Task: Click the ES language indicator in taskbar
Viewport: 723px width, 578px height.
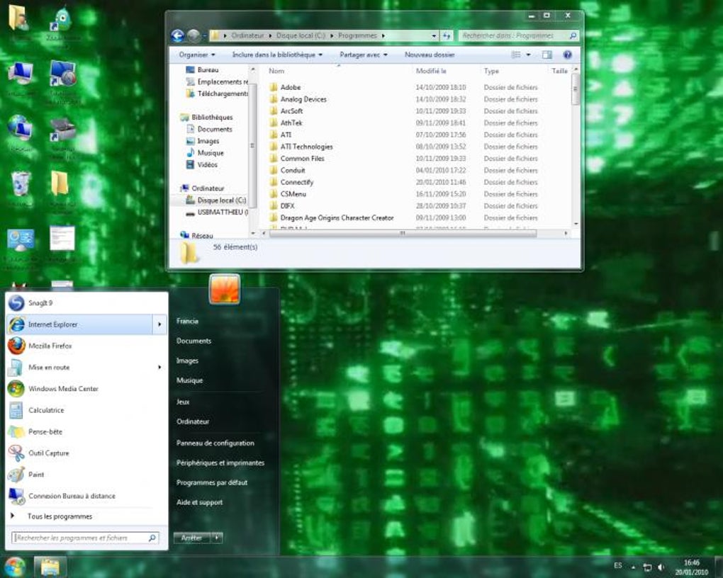Action: (x=618, y=565)
